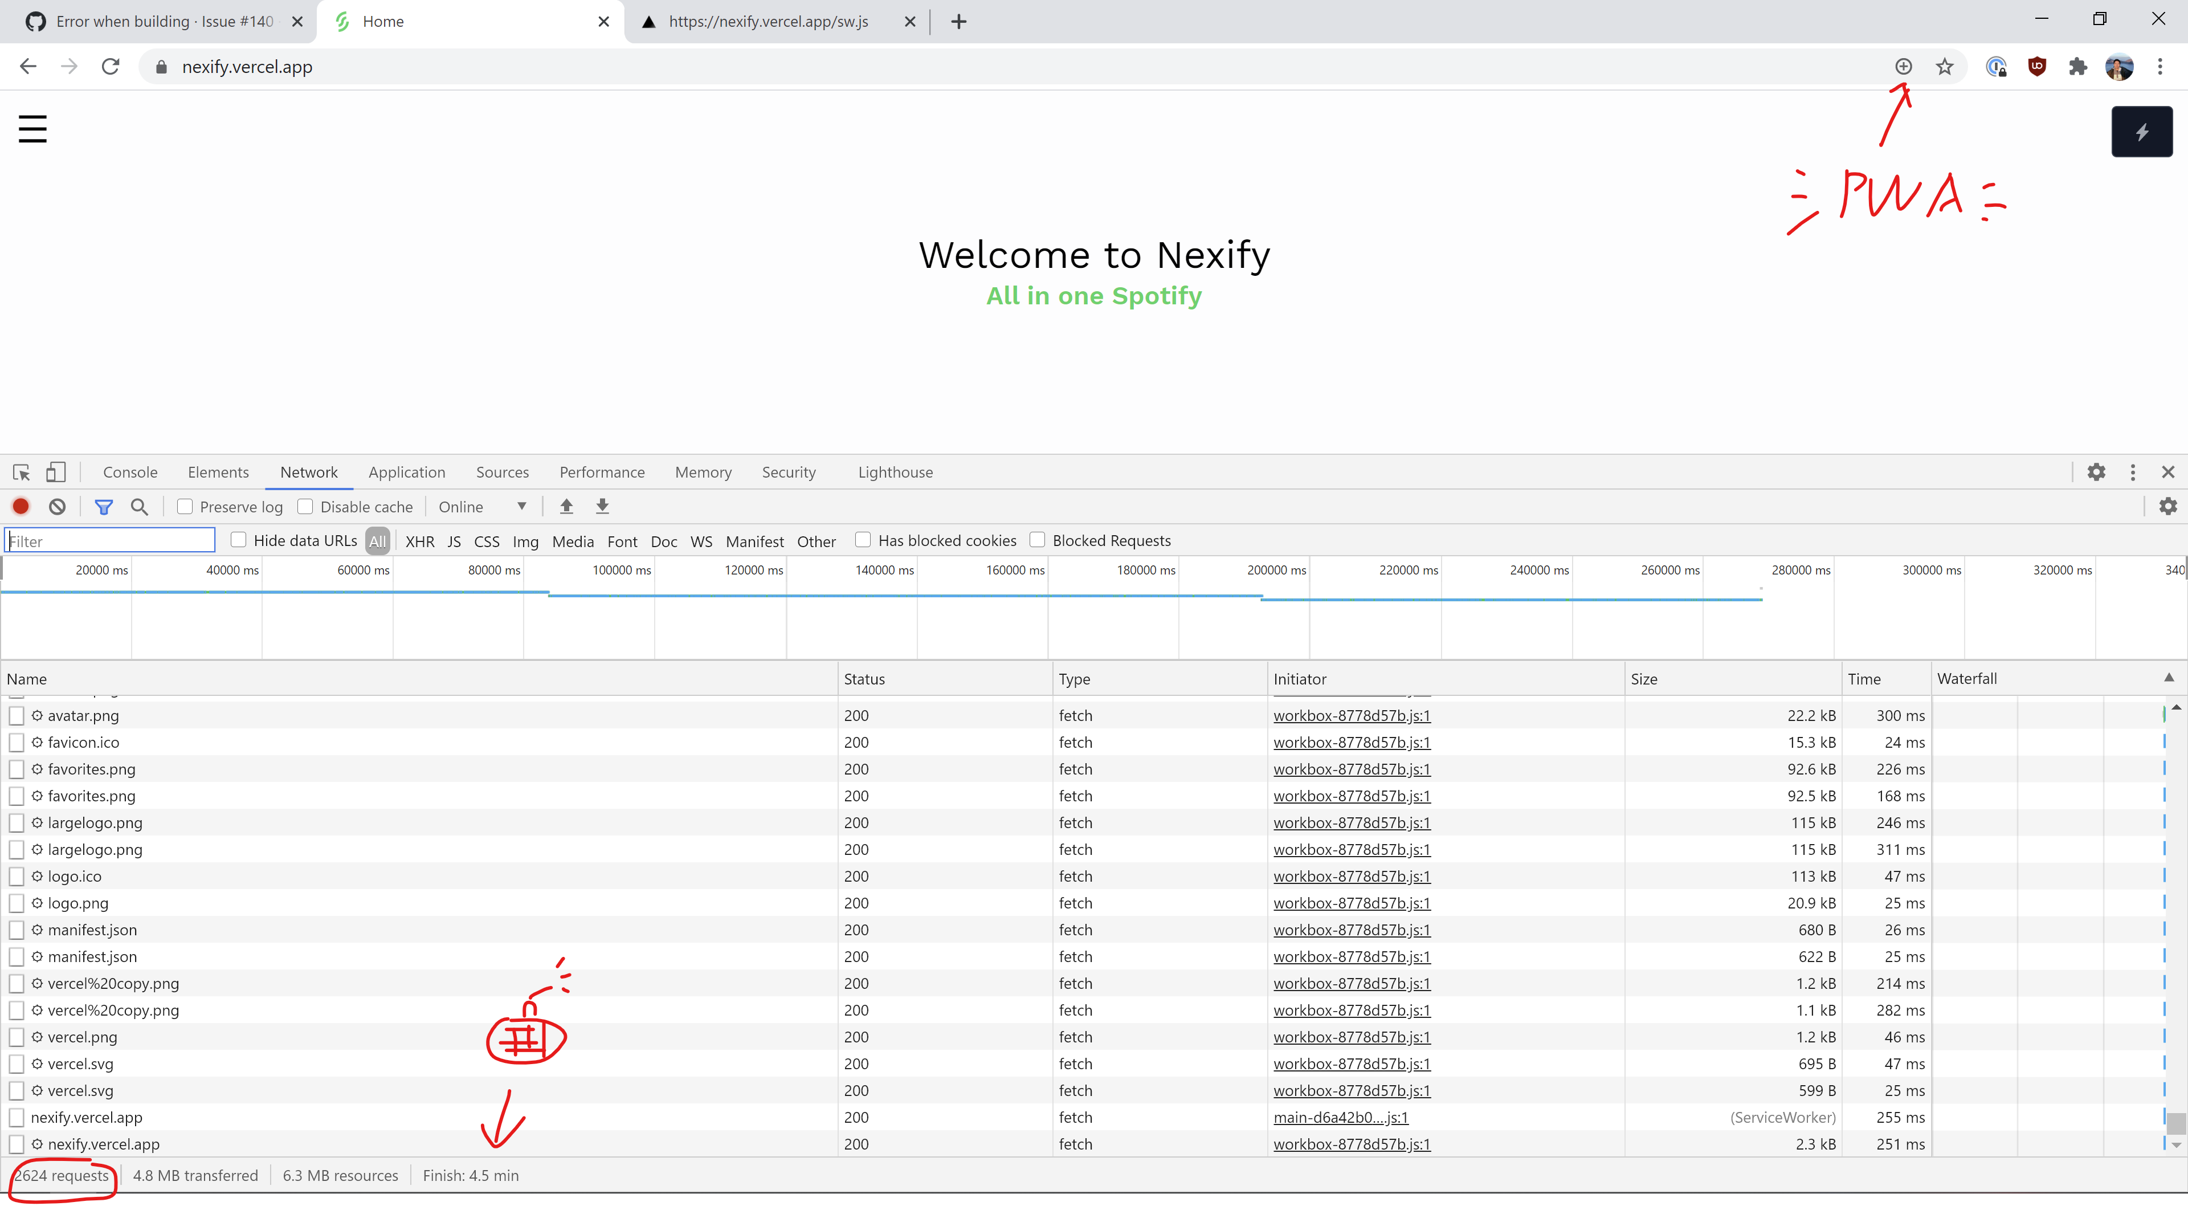This screenshot has height=1206, width=2188.
Task: Open the DevTools three-dot menu
Action: [2133, 472]
